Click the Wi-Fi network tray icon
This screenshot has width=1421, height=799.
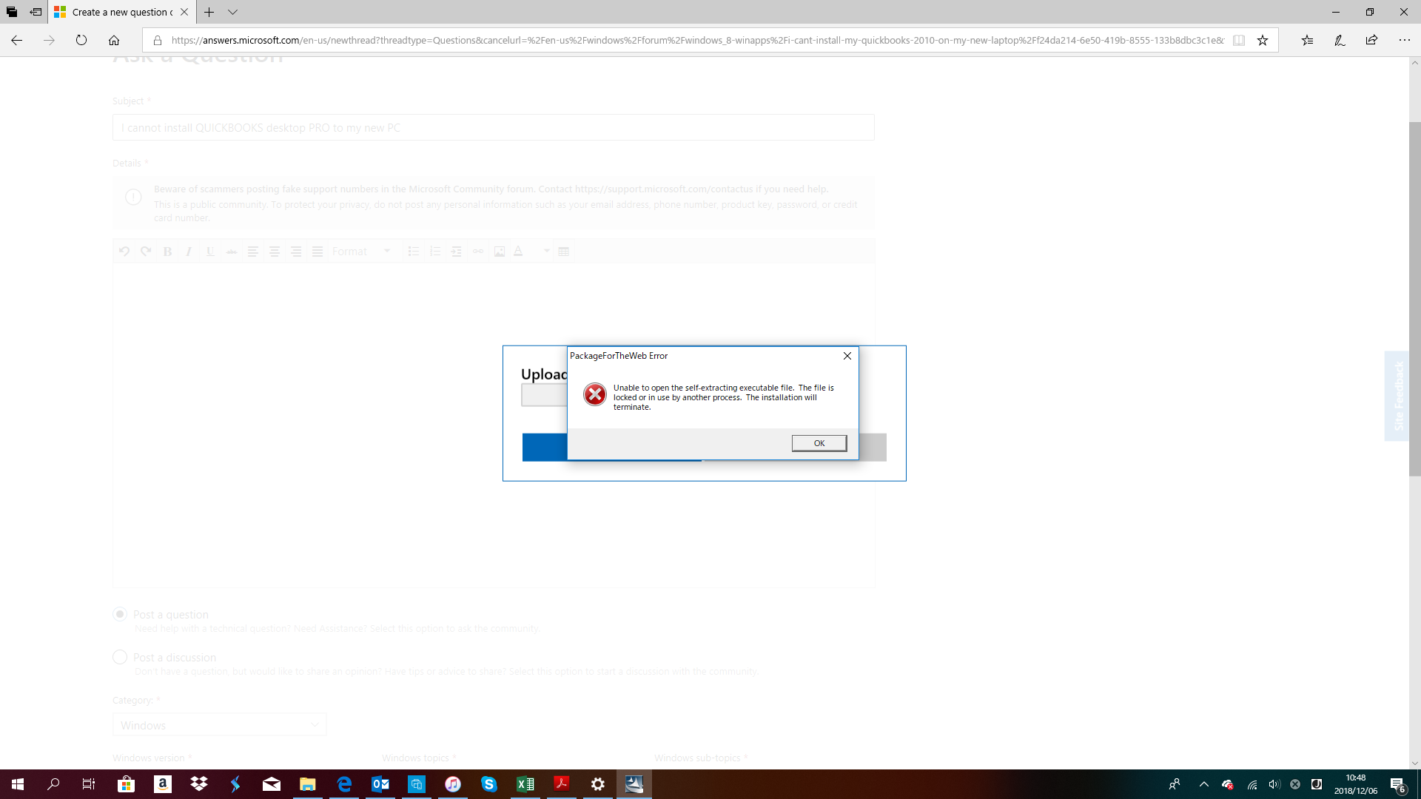pyautogui.click(x=1252, y=784)
